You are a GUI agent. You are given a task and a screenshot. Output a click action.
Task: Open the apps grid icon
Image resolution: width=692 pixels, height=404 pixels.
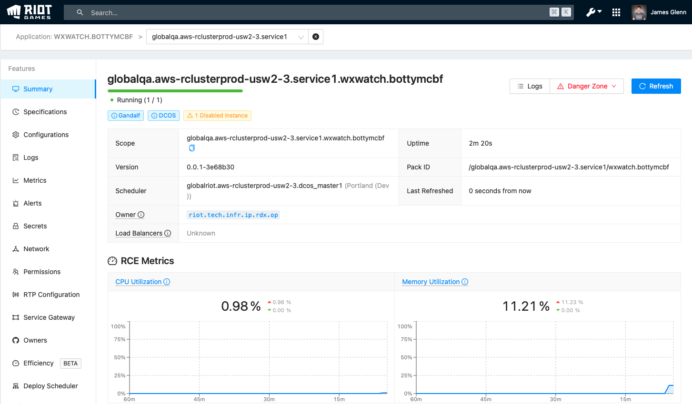616,12
